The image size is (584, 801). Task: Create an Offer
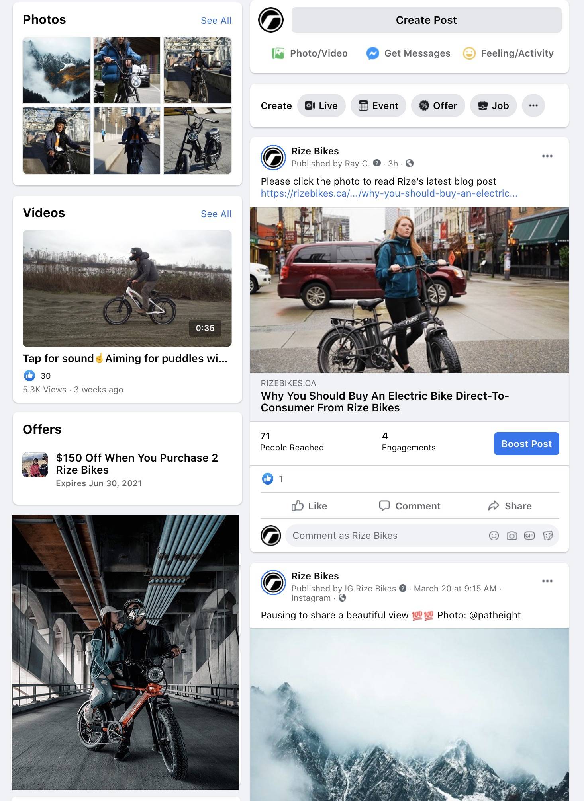438,105
